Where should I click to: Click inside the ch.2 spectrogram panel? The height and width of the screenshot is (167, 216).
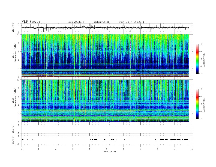(x=105, y=101)
